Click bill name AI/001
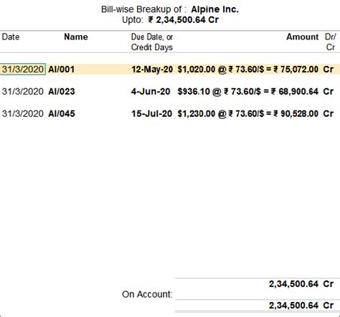This screenshot has height=317, width=340. point(61,70)
